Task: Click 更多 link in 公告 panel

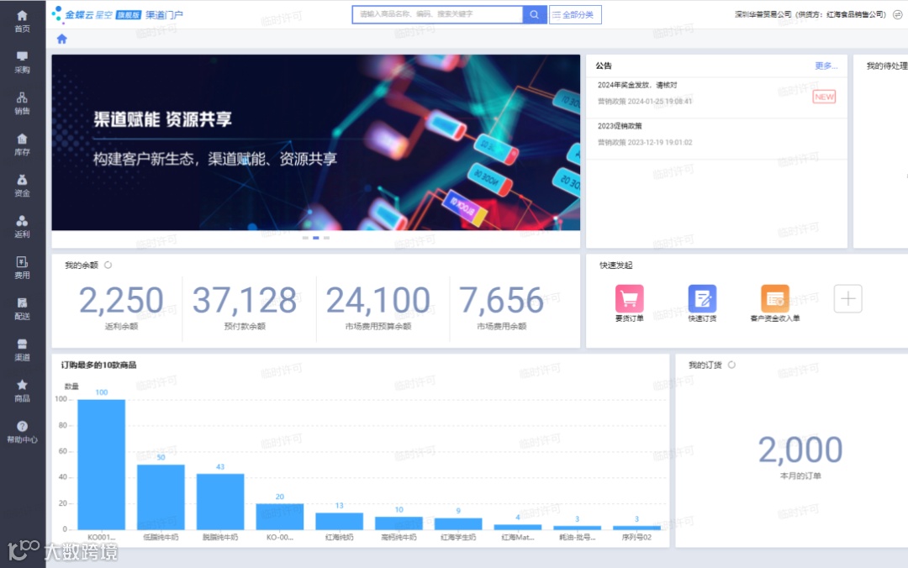Action: pyautogui.click(x=826, y=66)
